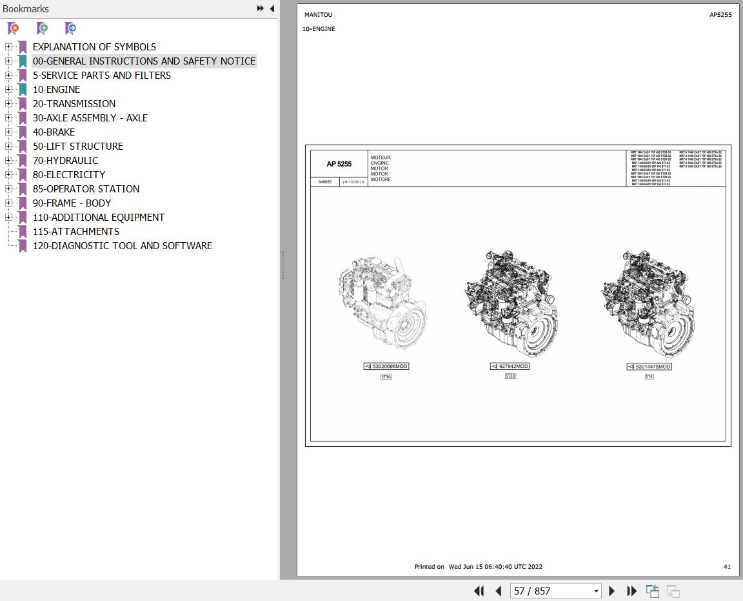Image resolution: width=743 pixels, height=601 pixels.
Task: Select 00-GENERAL INSTRUCTIONS AND SAFETY NOTICE bookmark
Action: [144, 61]
